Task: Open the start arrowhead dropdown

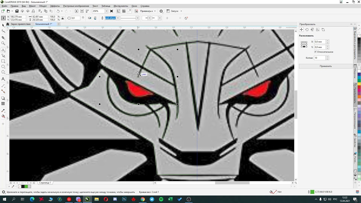Action: pyautogui.click(x=149, y=18)
